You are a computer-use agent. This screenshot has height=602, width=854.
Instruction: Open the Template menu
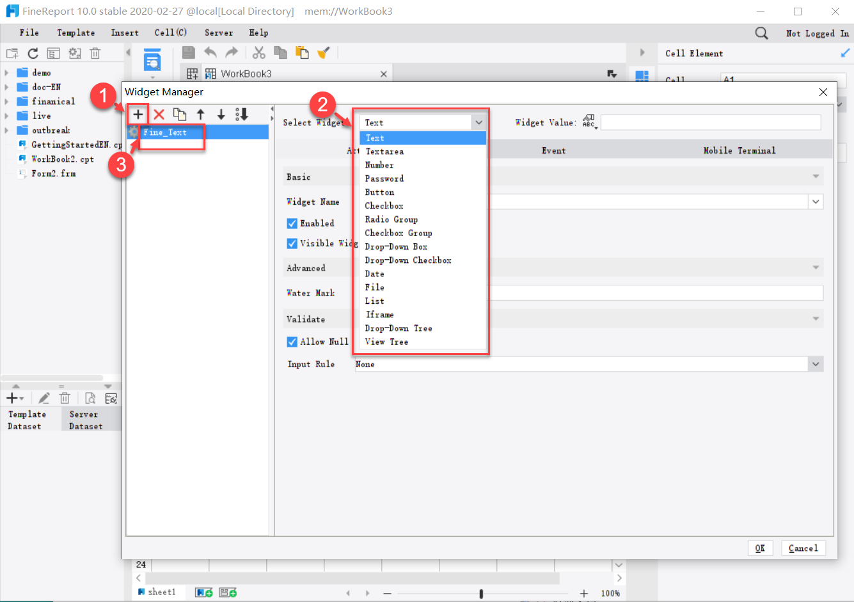75,33
